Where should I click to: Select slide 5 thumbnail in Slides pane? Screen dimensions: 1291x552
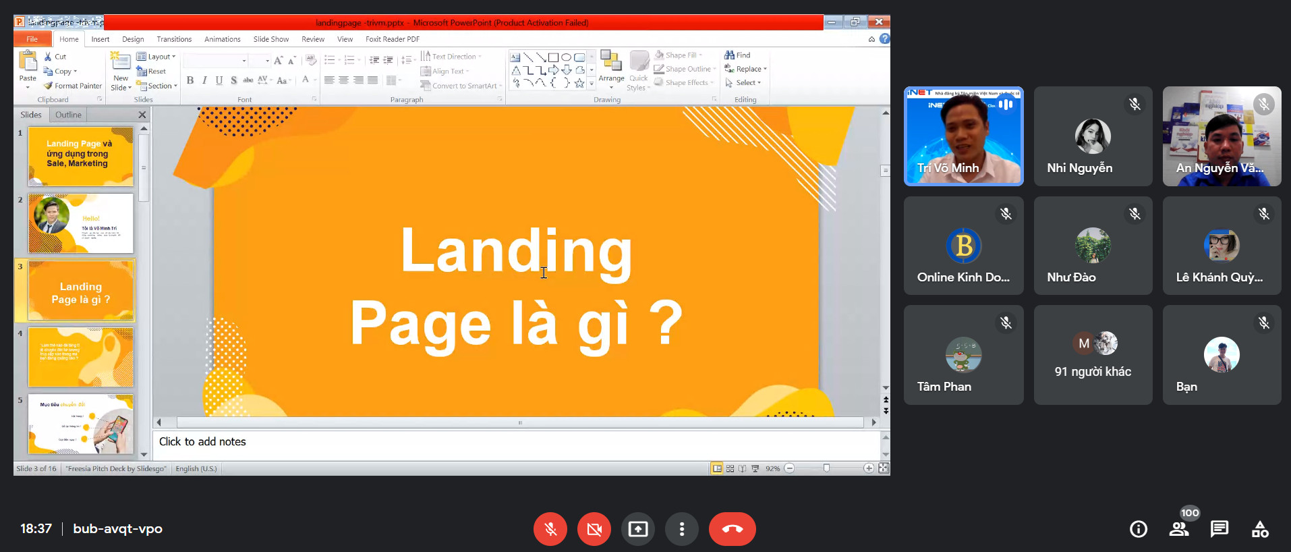(x=81, y=424)
